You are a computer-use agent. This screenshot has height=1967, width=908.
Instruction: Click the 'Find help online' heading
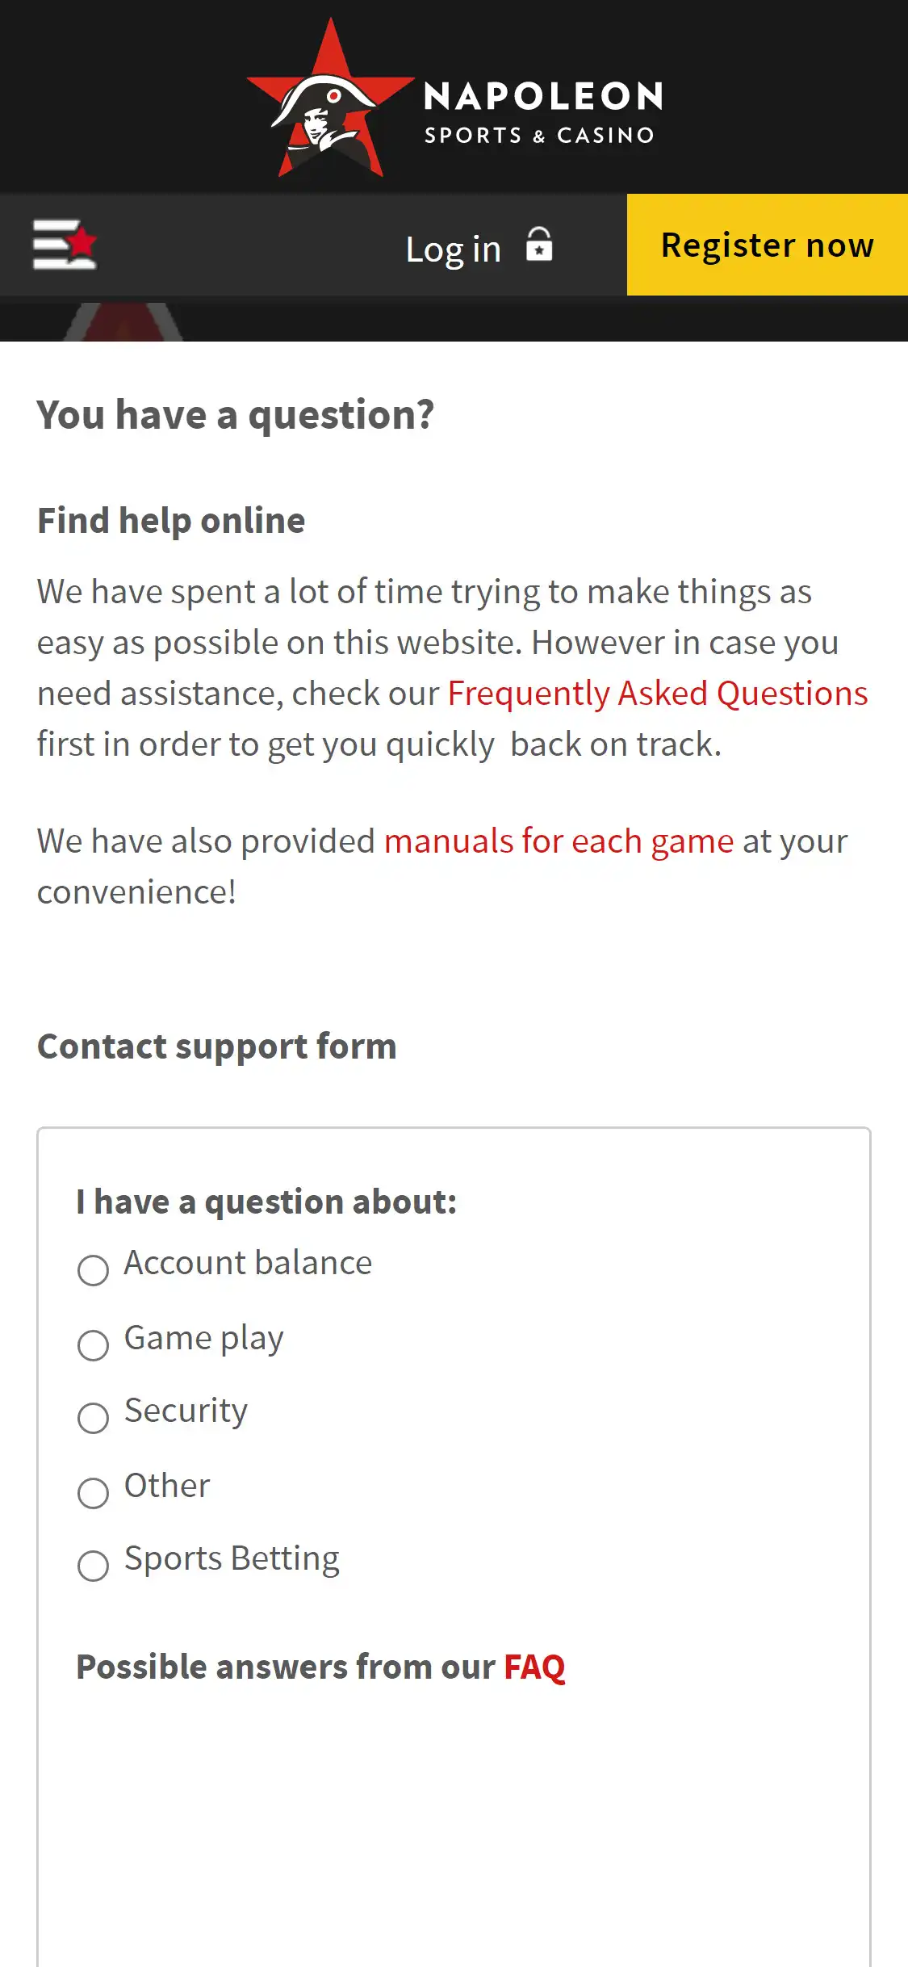pyautogui.click(x=171, y=521)
